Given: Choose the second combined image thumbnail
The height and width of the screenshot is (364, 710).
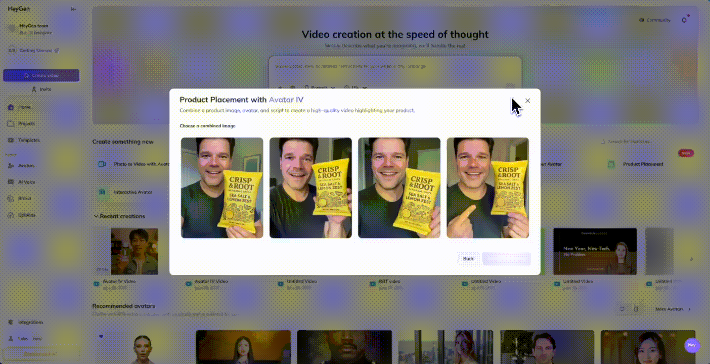Looking at the screenshot, I should point(310,188).
